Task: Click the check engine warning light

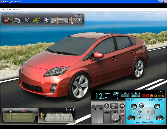Action: [155, 96]
